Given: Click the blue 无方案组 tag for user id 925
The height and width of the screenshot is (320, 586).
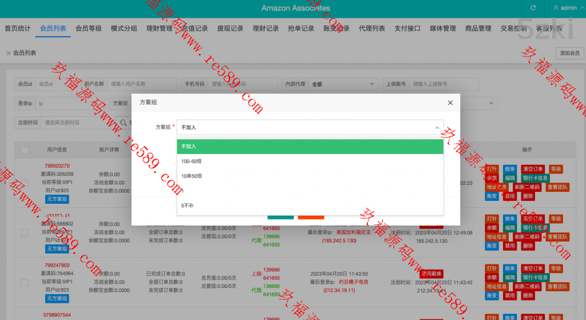Looking at the screenshot, I should tap(57, 199).
